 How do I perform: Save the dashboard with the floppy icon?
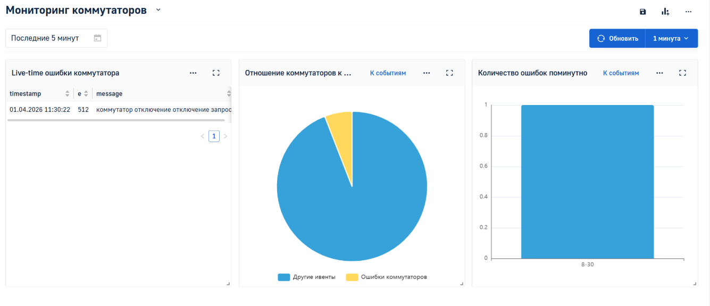point(642,11)
